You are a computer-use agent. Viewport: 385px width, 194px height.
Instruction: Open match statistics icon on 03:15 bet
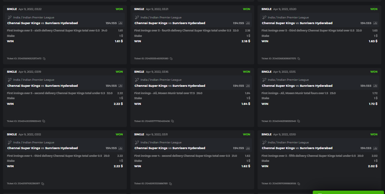[375, 86]
